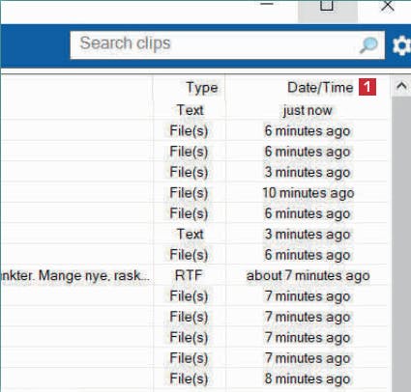The width and height of the screenshot is (411, 392).
Task: Select the first File(s) 6 minutes ago row
Action: tap(193, 130)
